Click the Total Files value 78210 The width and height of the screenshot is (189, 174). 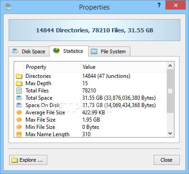[x=89, y=91]
